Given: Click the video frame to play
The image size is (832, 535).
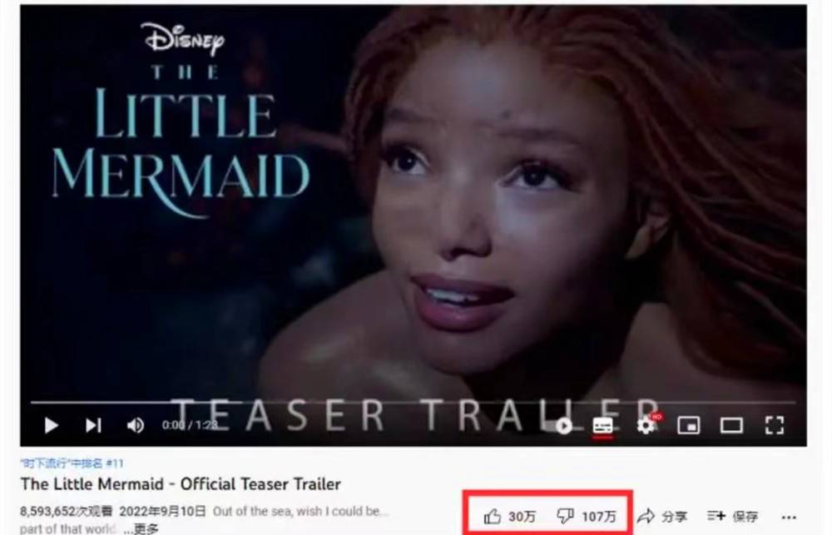Looking at the screenshot, I should click(x=414, y=212).
